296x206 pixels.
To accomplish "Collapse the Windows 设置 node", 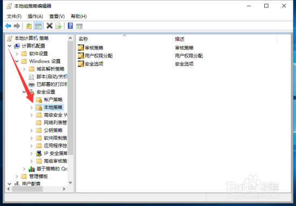I will coord(17,61).
